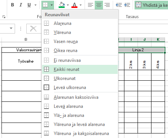Click the 2.krs cell
The image size is (168, 138).
pyautogui.click(x=131, y=61)
